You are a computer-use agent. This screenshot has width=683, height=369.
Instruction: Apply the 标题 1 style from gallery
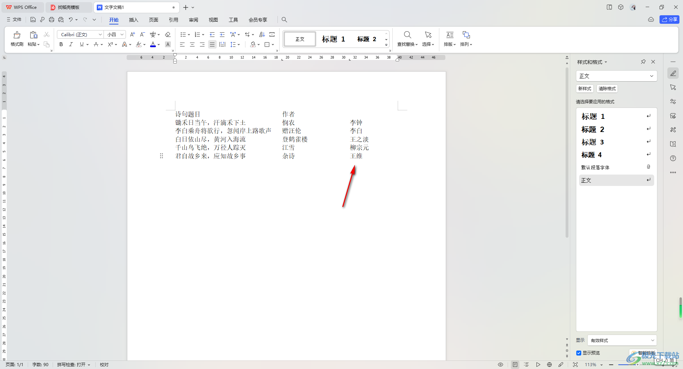tap(333, 39)
